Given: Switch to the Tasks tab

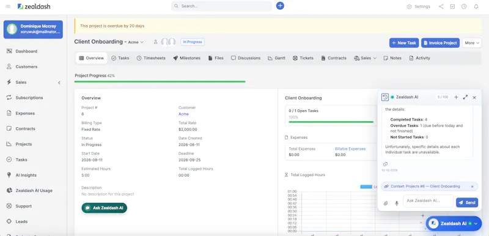Looking at the screenshot, I should (x=120, y=58).
